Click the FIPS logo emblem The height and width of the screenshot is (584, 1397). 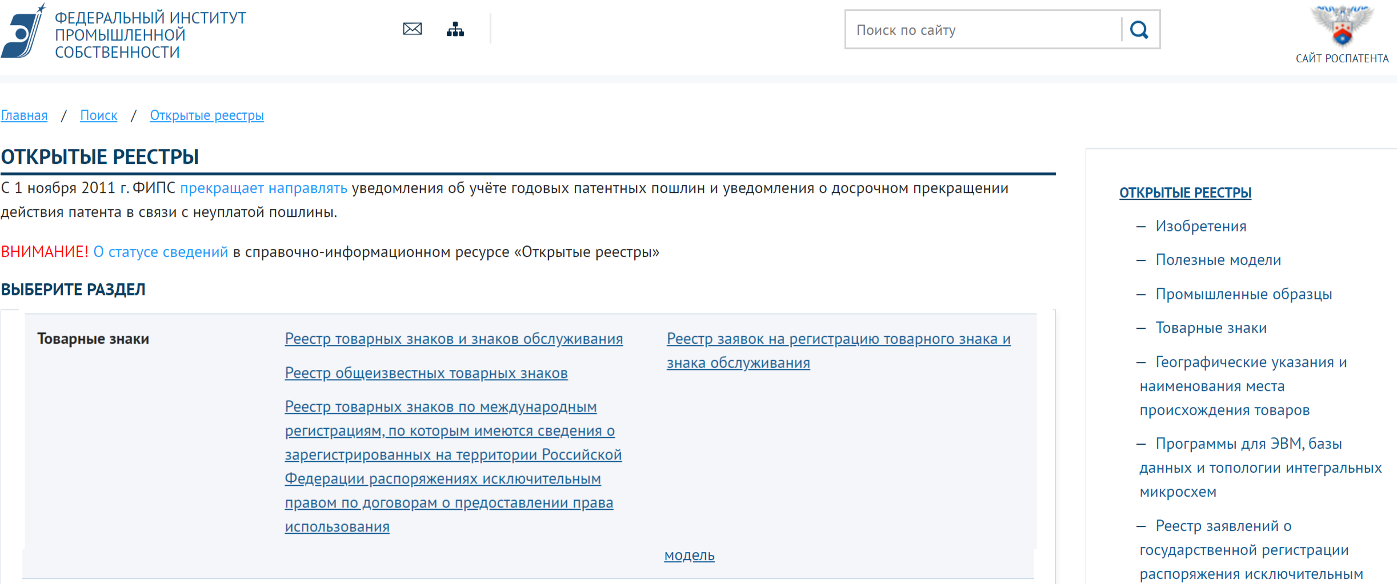23,30
